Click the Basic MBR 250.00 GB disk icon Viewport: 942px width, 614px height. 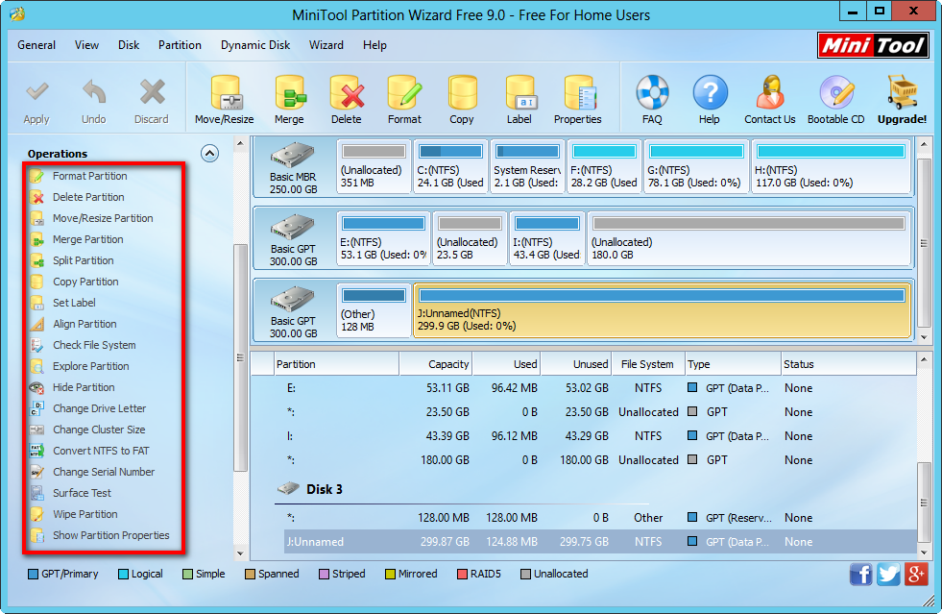click(293, 156)
